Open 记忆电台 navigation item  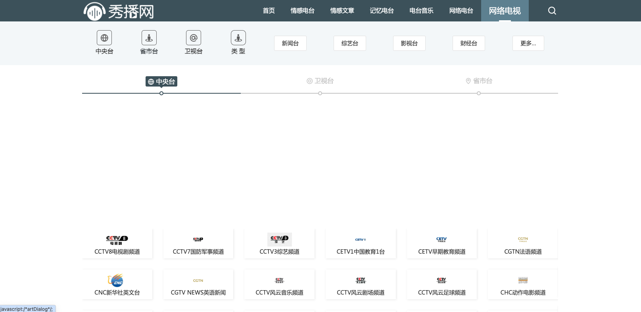pos(382,11)
